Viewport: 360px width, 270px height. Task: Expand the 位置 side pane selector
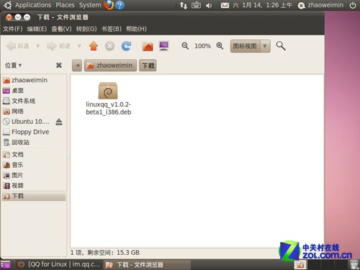pos(14,66)
